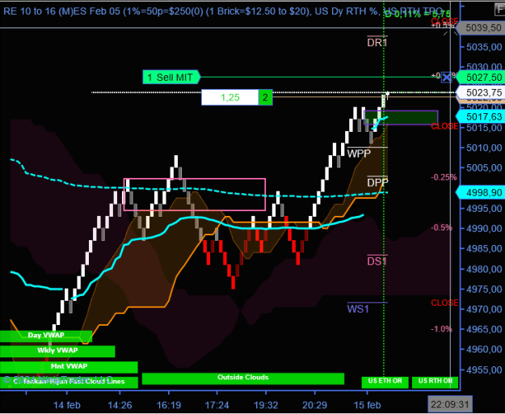Click the F button in the top corner

pyautogui.click(x=499, y=10)
